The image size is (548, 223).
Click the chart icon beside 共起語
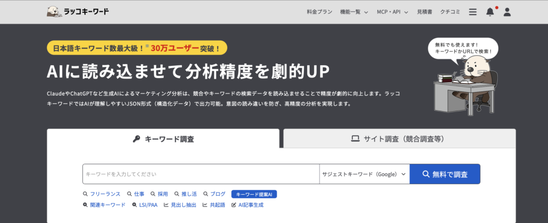tap(205, 205)
